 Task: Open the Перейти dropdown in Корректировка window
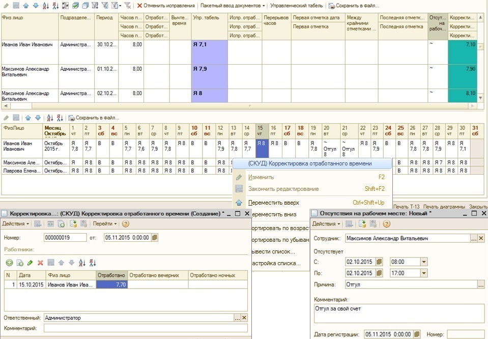pyautogui.click(x=105, y=224)
